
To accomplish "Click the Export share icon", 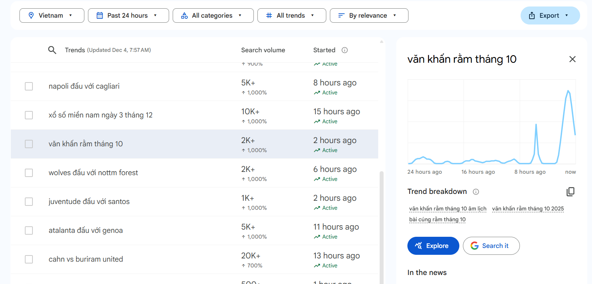I will 532,15.
